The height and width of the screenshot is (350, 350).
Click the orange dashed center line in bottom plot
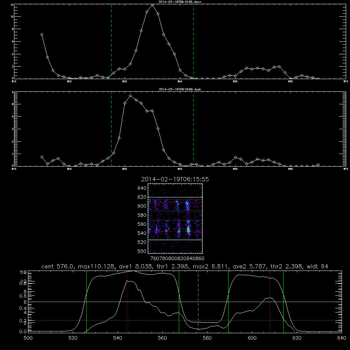(198, 302)
